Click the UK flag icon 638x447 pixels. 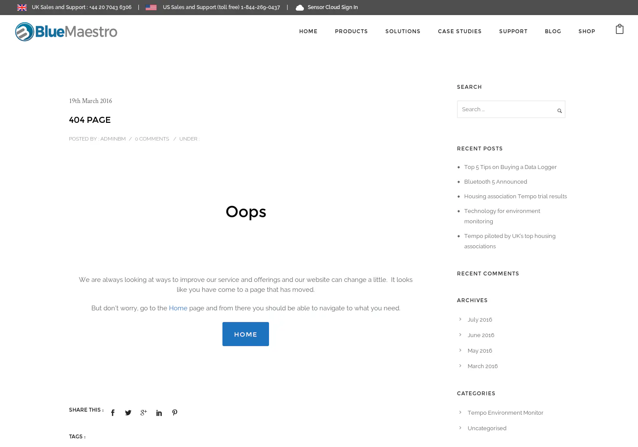[x=22, y=7]
